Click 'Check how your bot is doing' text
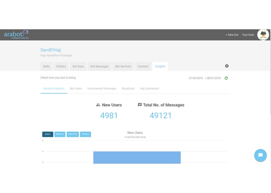 (x=58, y=78)
